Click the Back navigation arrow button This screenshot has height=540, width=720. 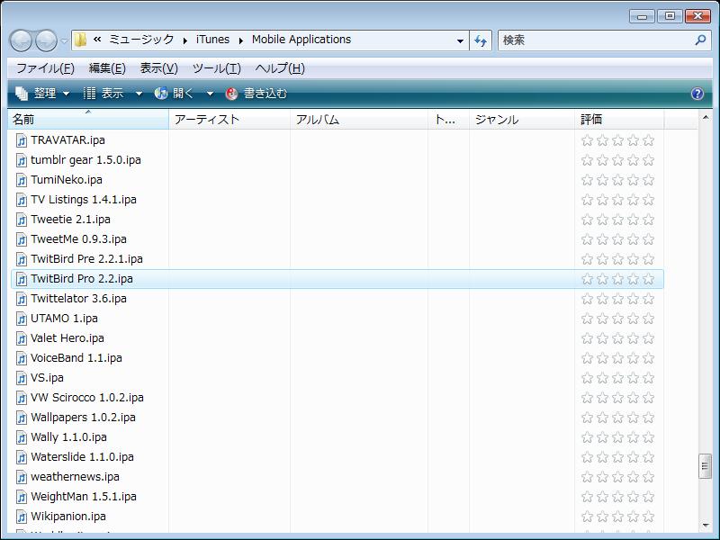coord(21,40)
